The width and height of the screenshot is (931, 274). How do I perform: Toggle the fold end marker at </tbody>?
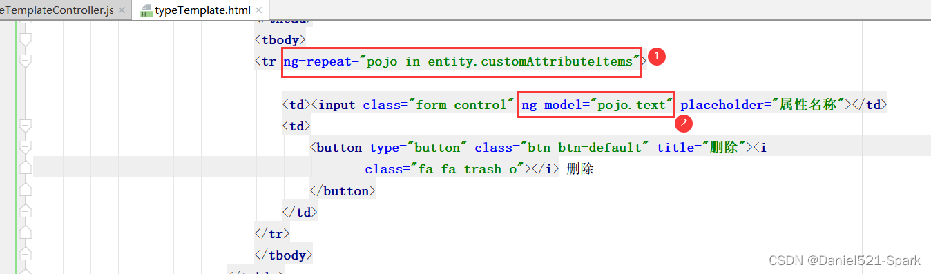(26, 255)
